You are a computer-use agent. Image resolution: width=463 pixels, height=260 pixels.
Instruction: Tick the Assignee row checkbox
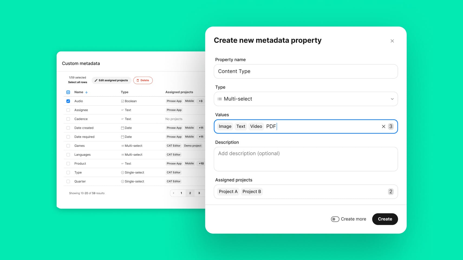click(68, 110)
